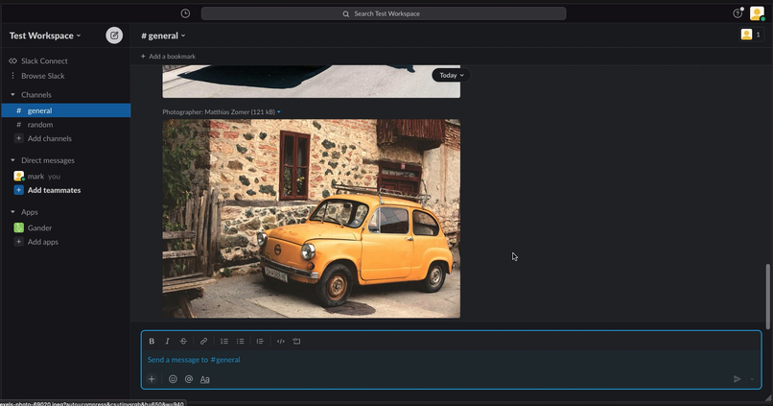Open the emoji picker
Viewport: 773px width, 406px height.
coord(173,379)
